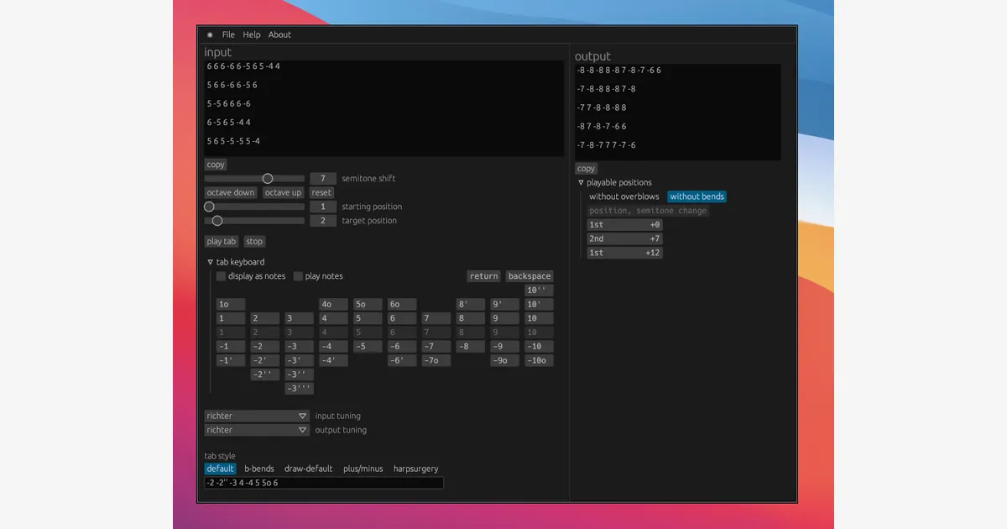Insert the 10'' blow bend key
The image size is (1007, 529).
click(539, 291)
